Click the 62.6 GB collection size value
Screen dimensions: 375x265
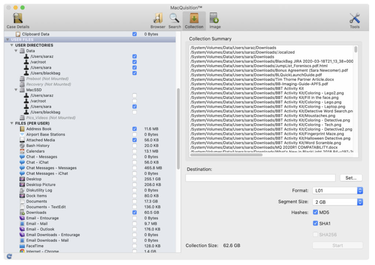[232, 246]
